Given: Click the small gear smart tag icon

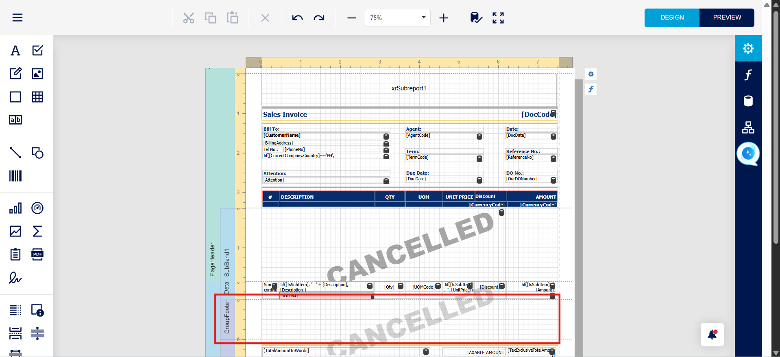Looking at the screenshot, I should [591, 74].
